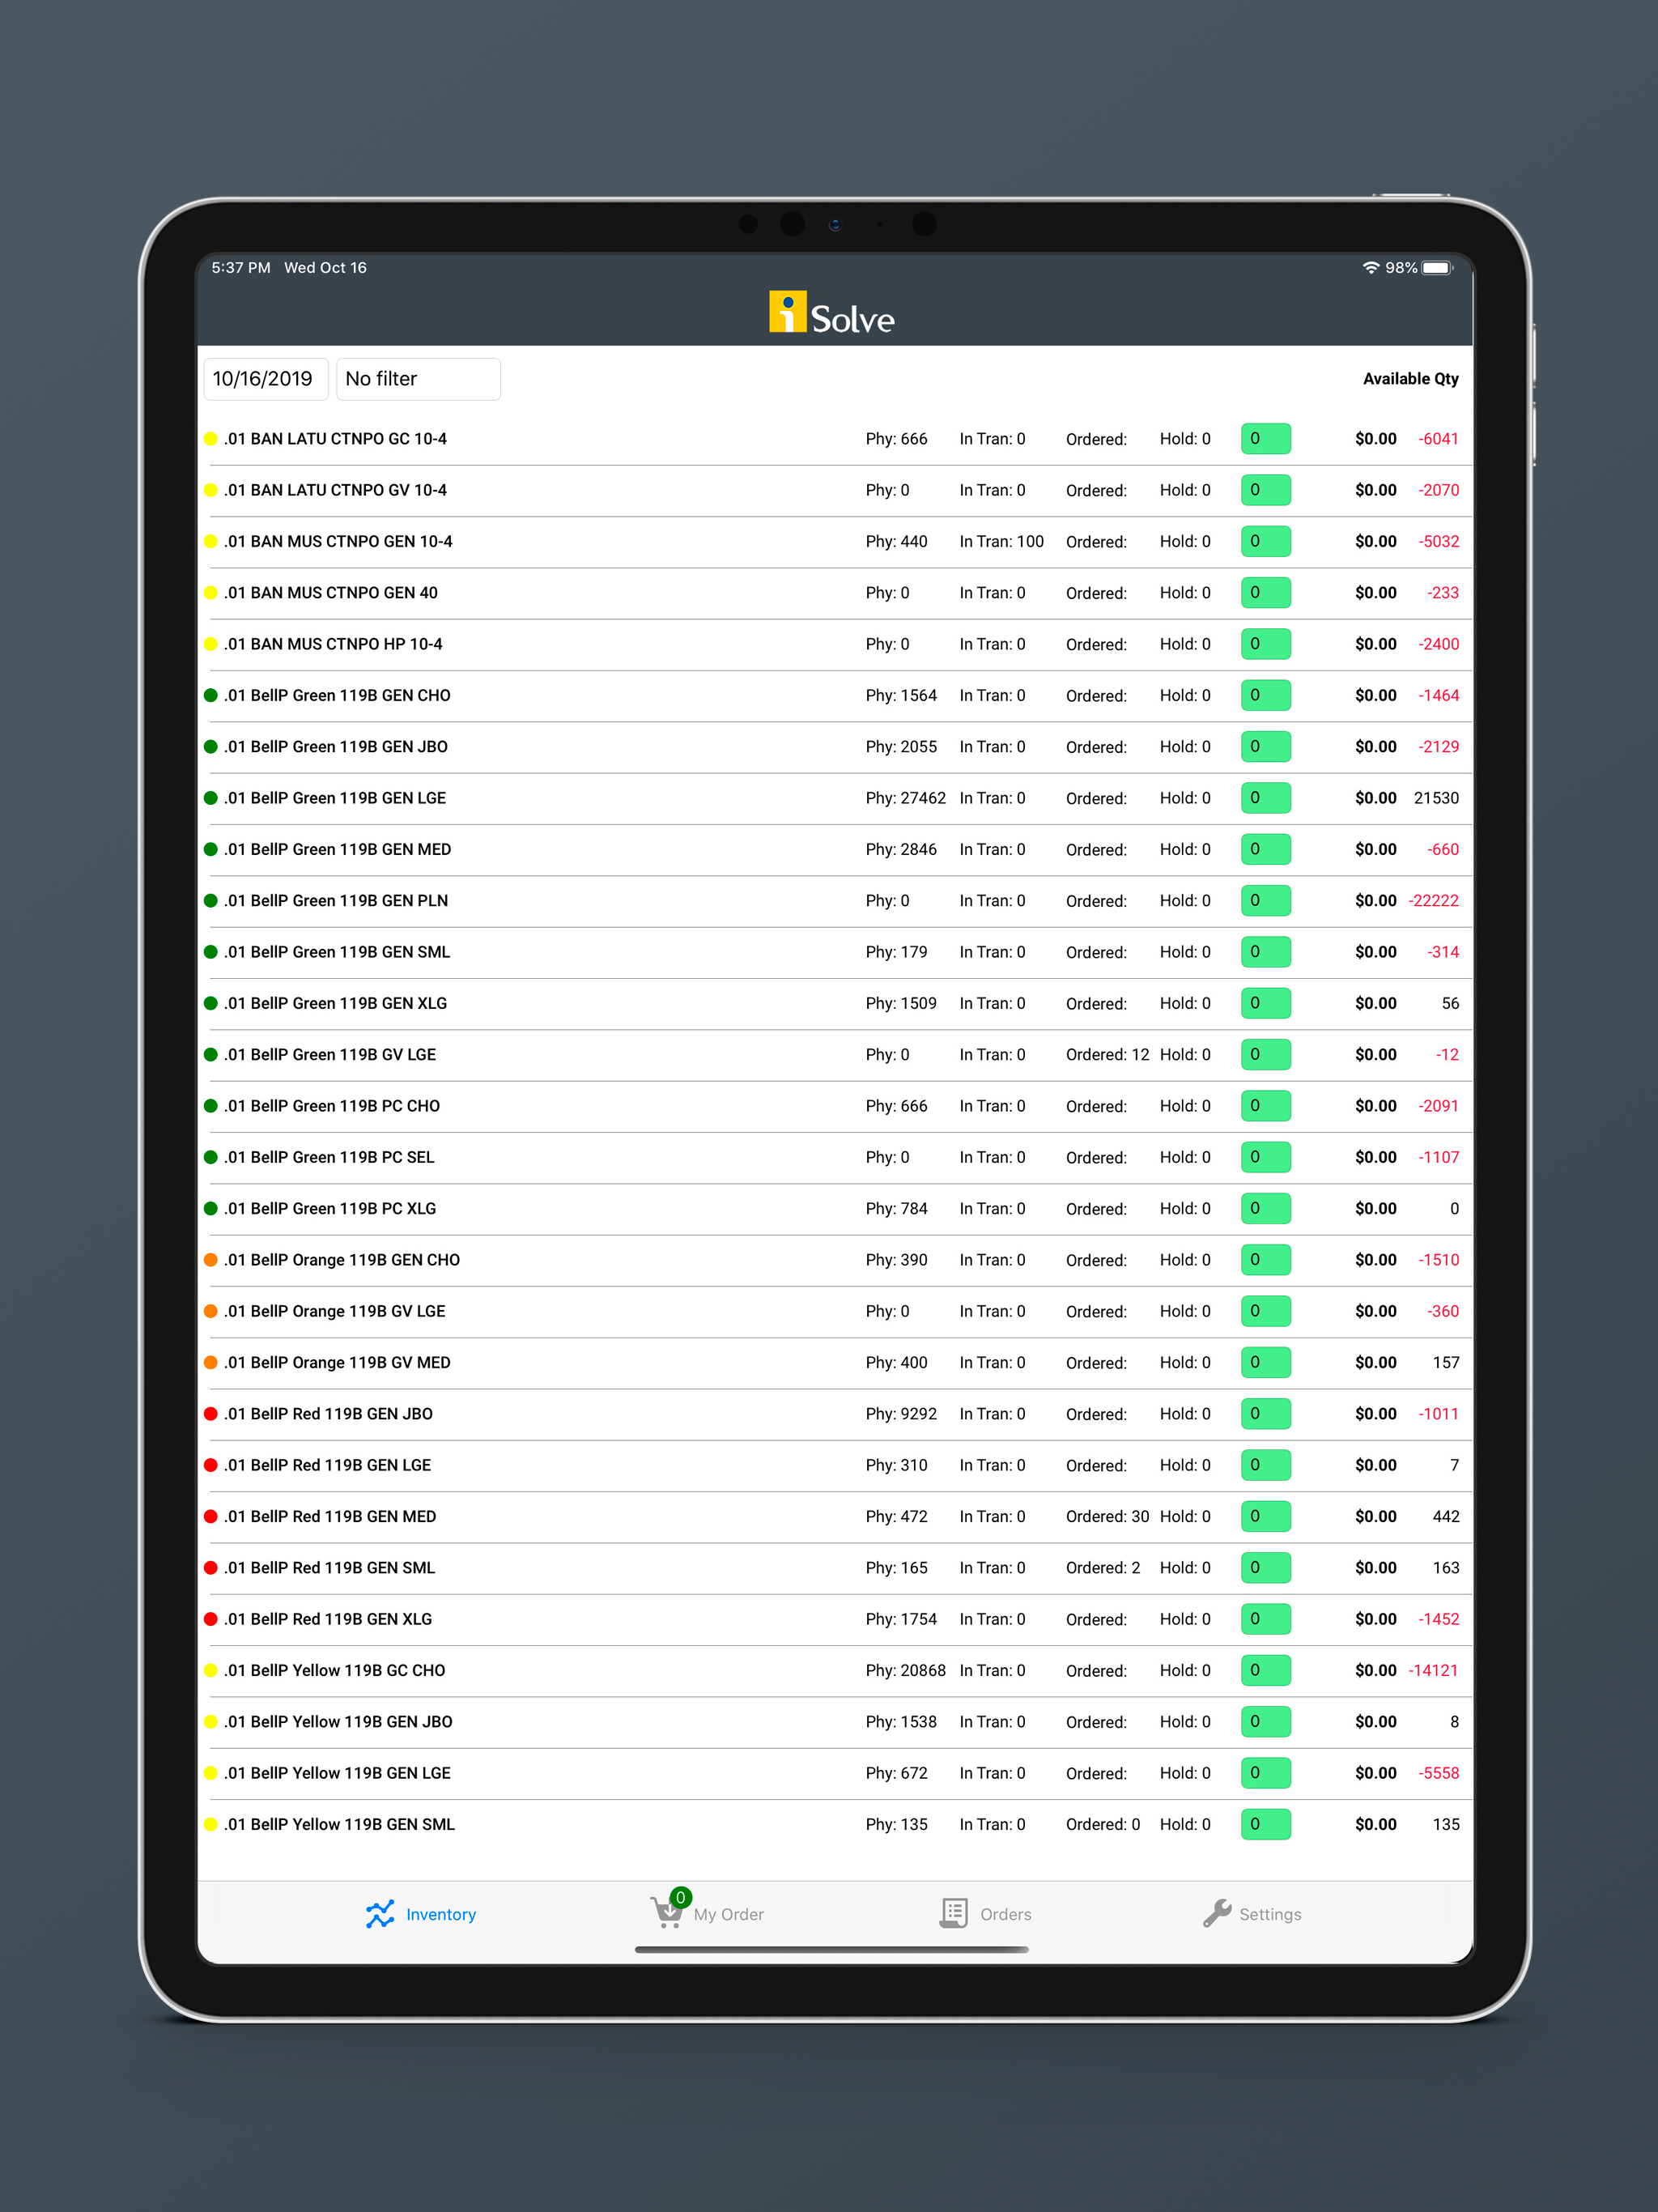
Task: Click yellow dot beside BAN MUS CTNPO GEN 40
Action: click(211, 593)
